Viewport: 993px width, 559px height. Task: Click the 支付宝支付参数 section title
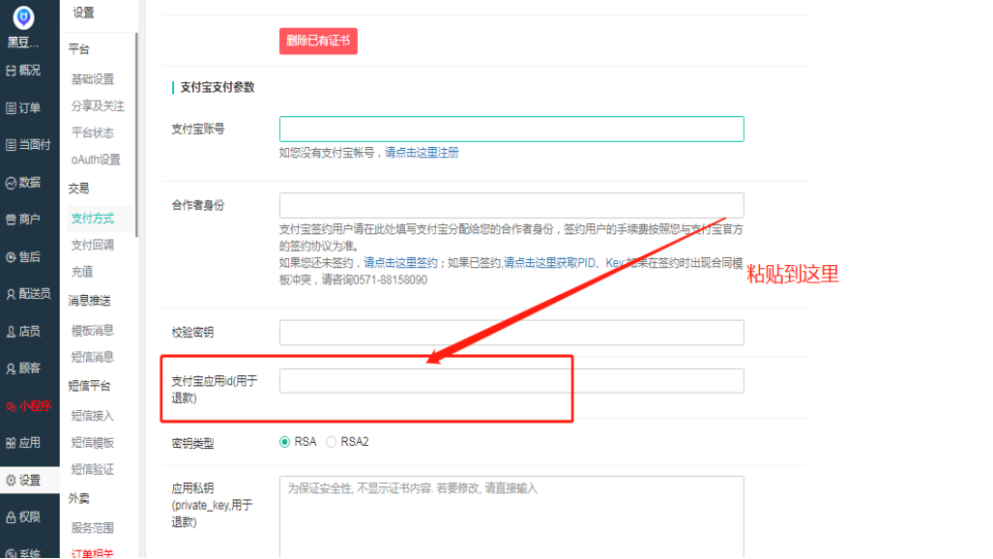click(218, 87)
